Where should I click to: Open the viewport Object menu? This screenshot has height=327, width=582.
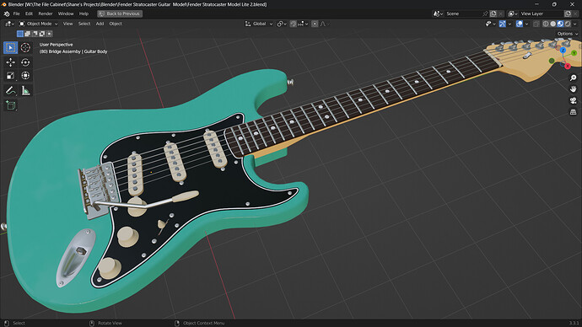tap(116, 24)
